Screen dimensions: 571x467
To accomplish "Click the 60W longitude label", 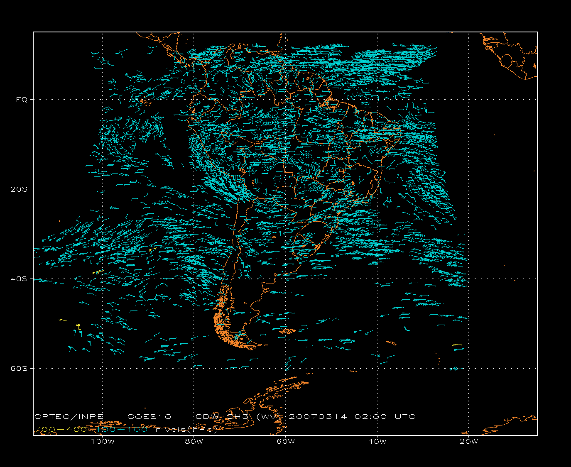I will [x=286, y=442].
